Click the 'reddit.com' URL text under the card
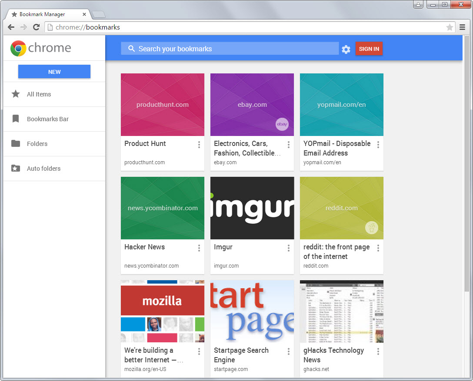Screen dimensions: 473x381 316,265
